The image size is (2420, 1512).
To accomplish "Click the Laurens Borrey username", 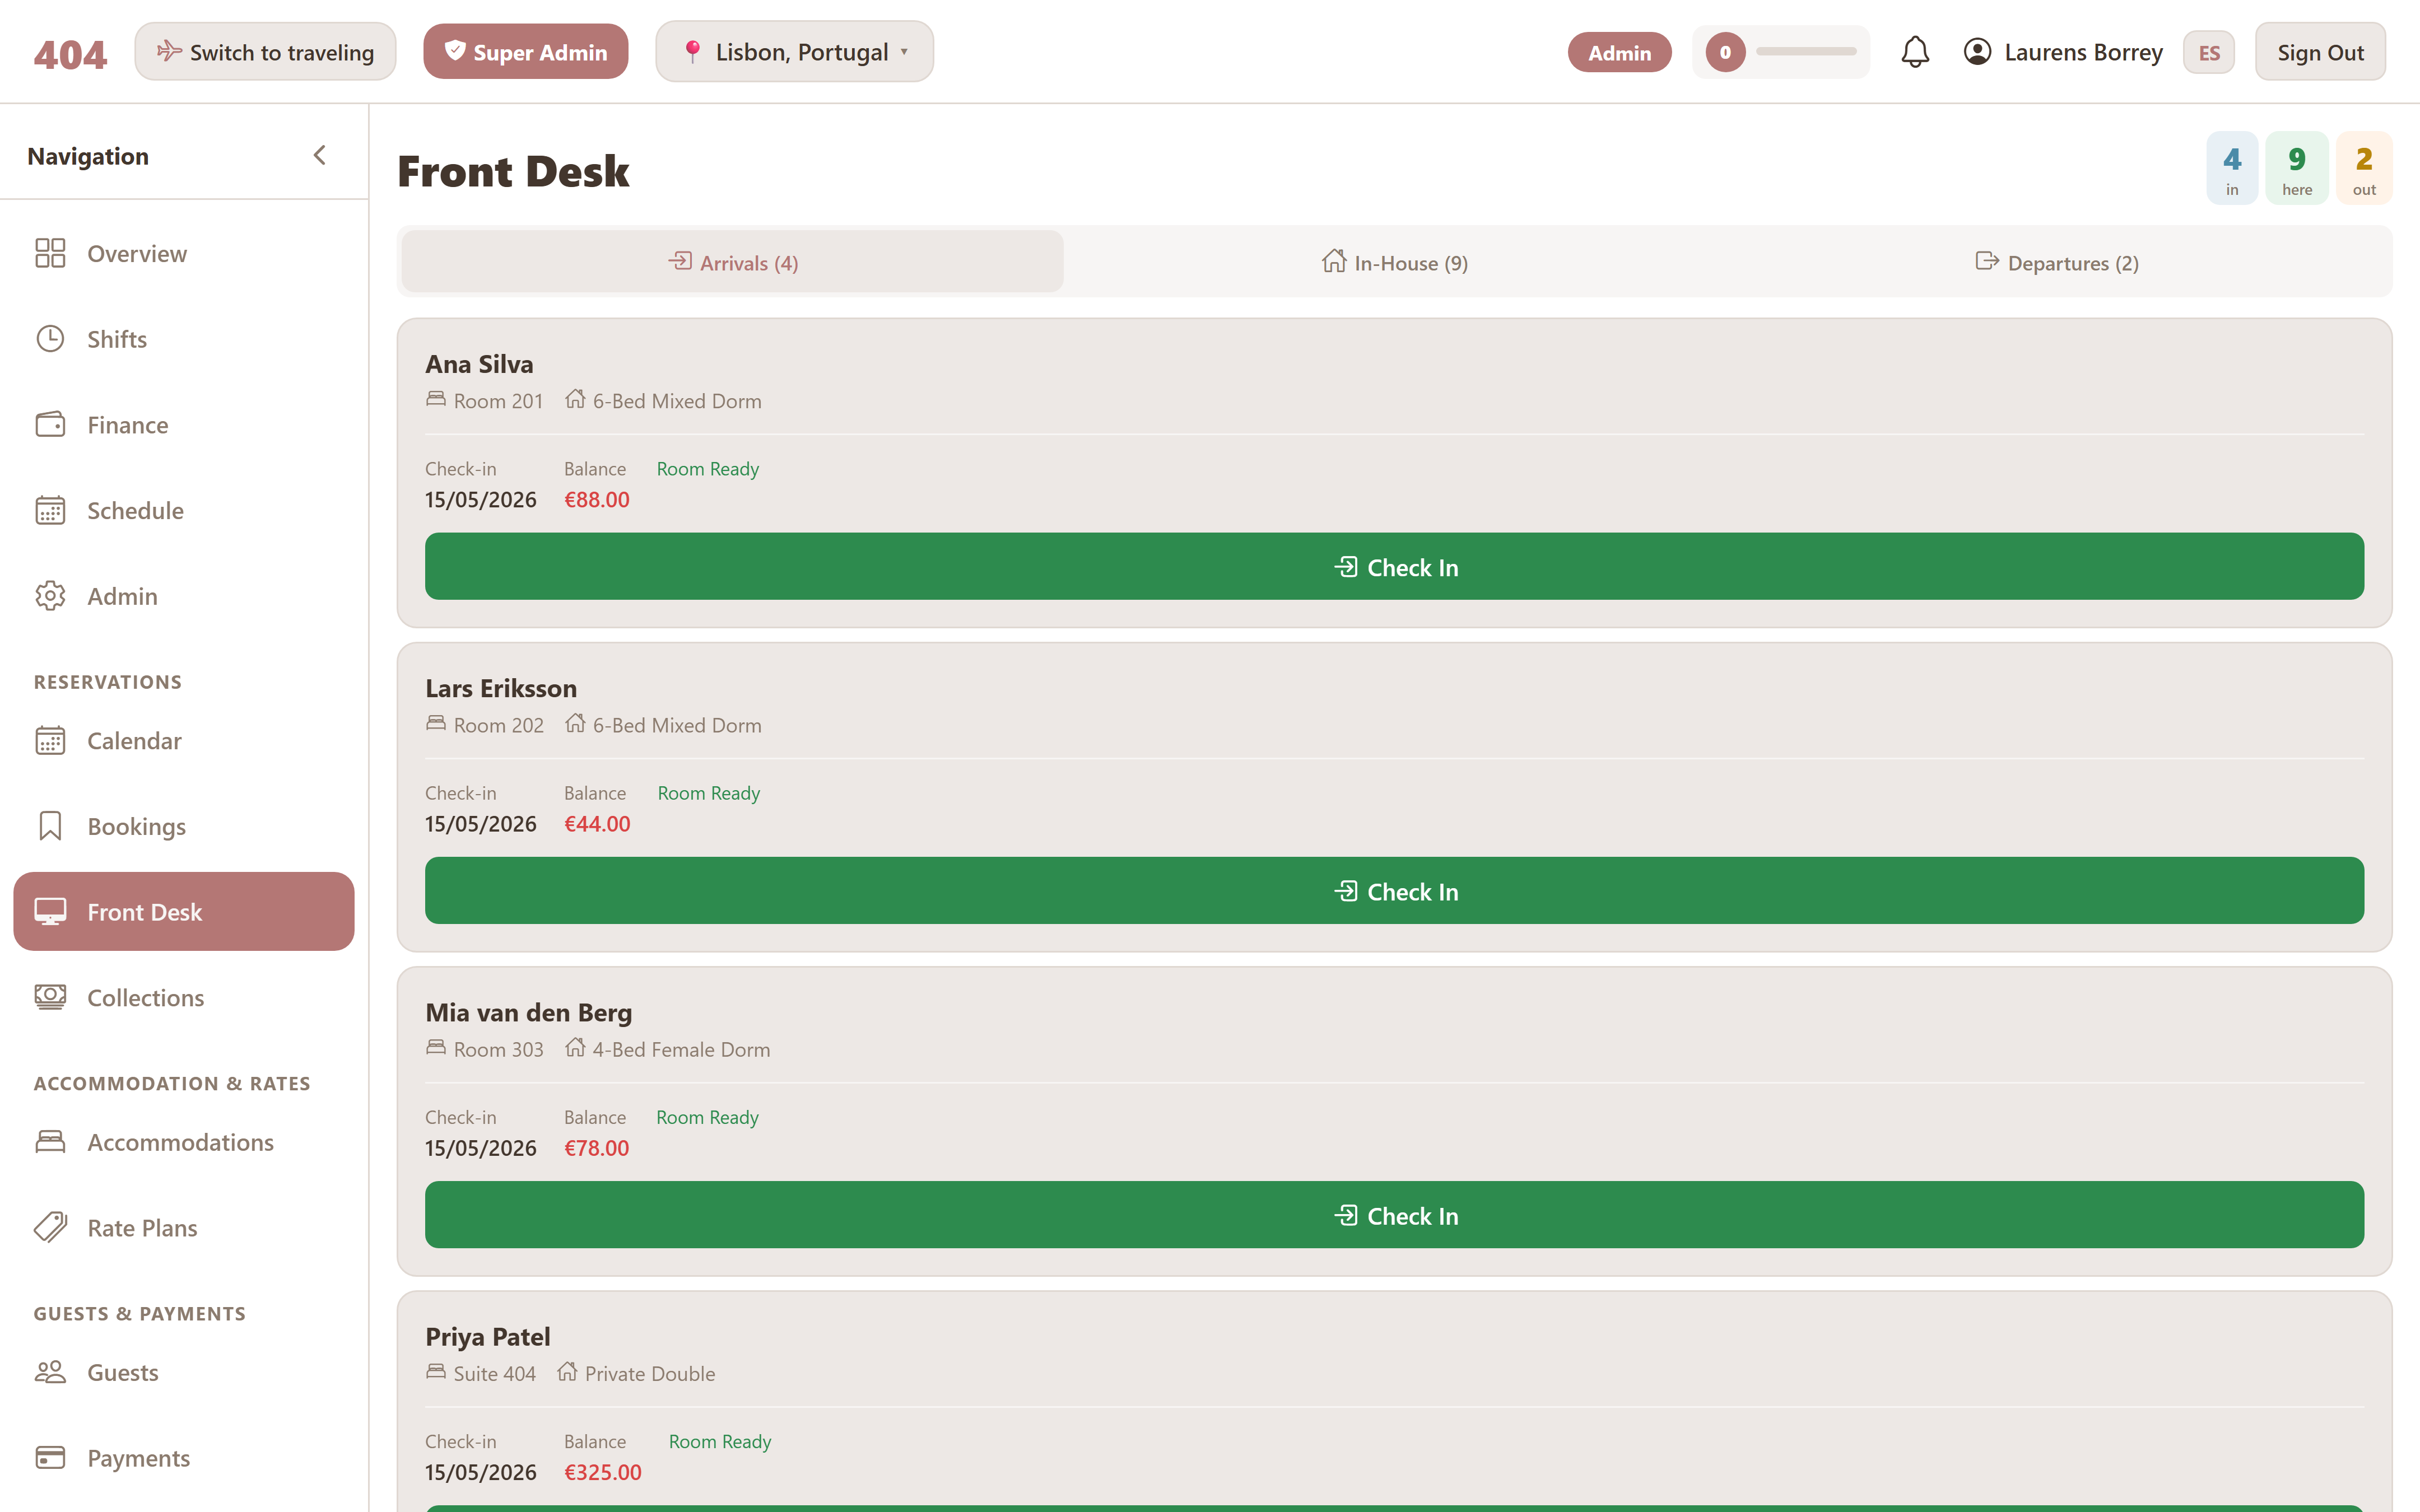I will (x=2083, y=52).
